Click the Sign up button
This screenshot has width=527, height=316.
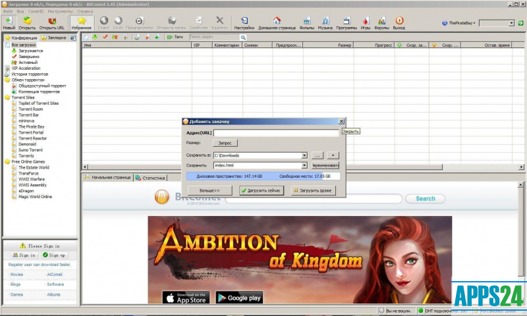click(54, 255)
